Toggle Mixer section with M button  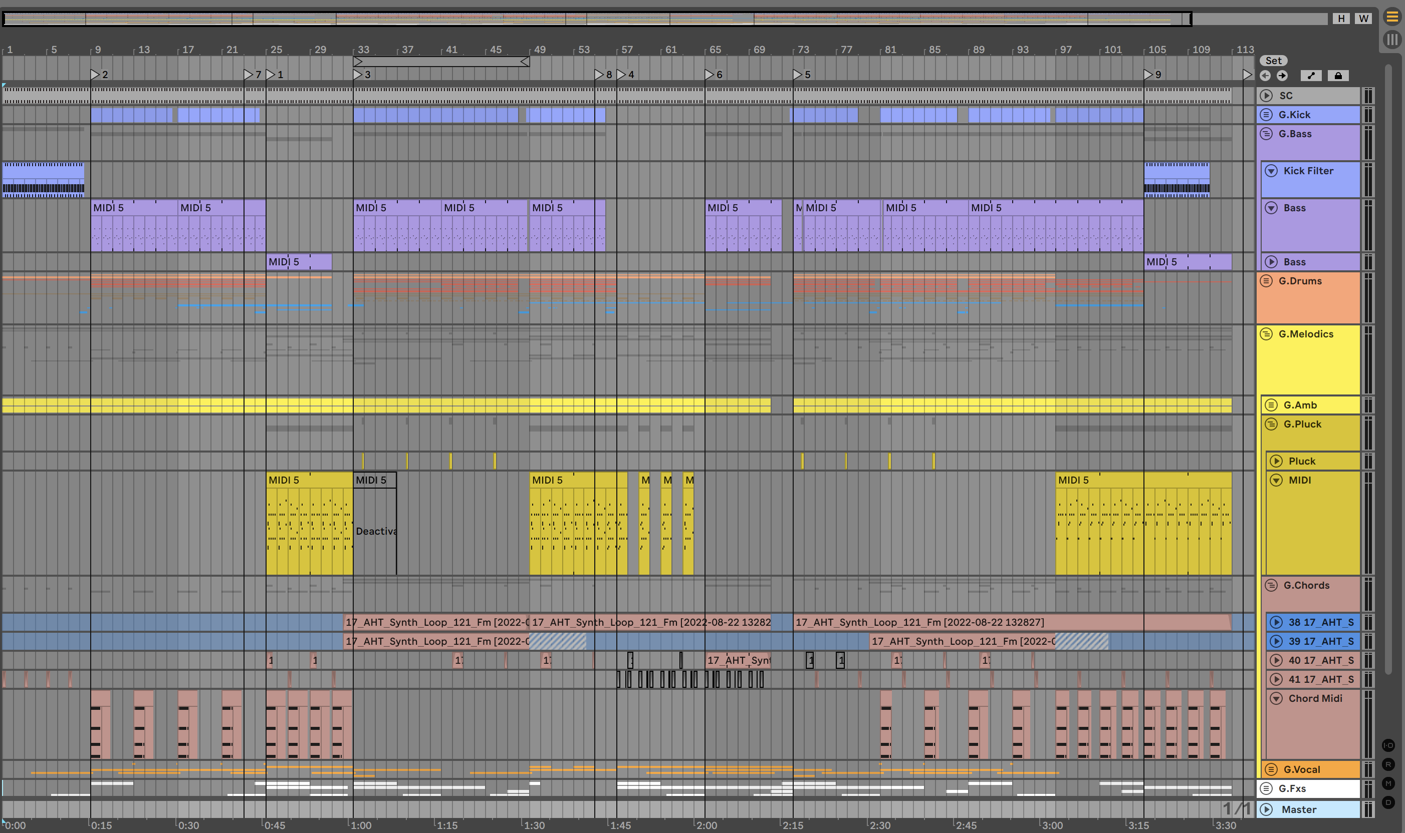[1388, 783]
